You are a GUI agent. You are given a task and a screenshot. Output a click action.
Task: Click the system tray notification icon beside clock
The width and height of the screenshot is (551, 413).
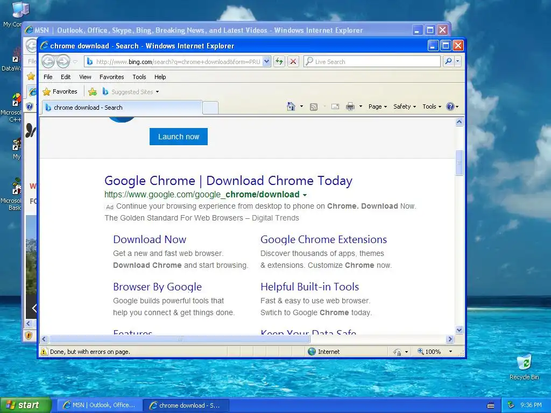[x=511, y=405]
